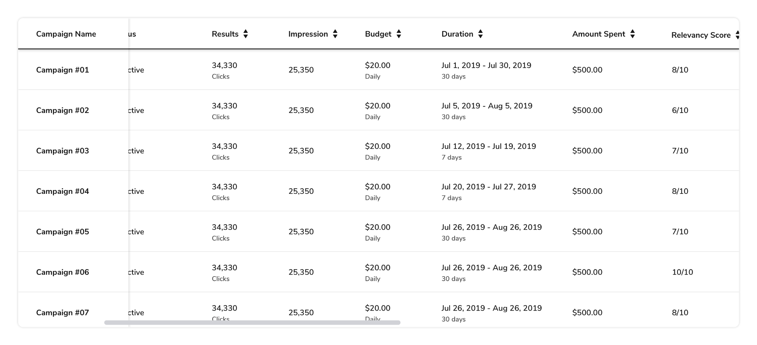
Task: Click Campaign #04 name
Action: point(62,191)
